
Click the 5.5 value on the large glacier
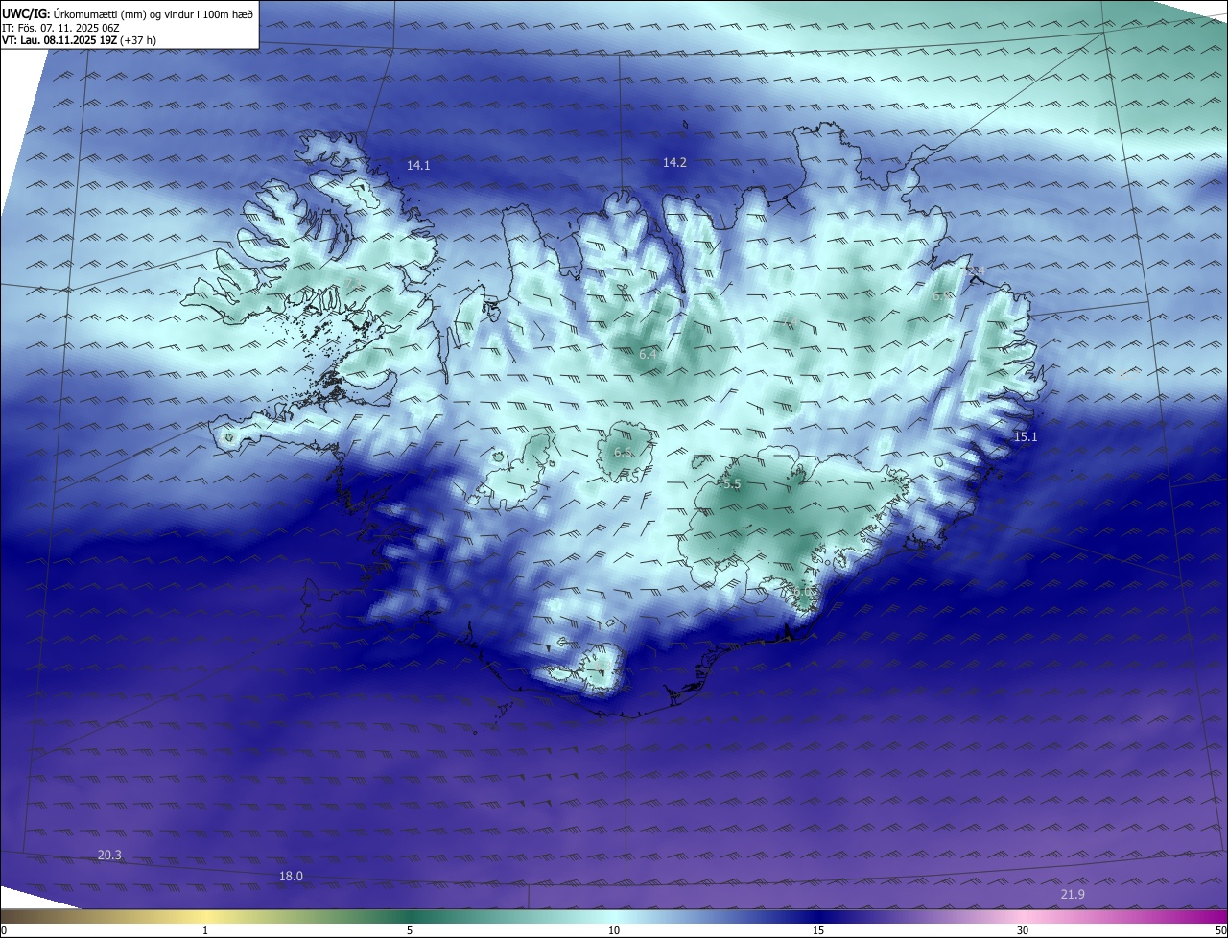[732, 485]
